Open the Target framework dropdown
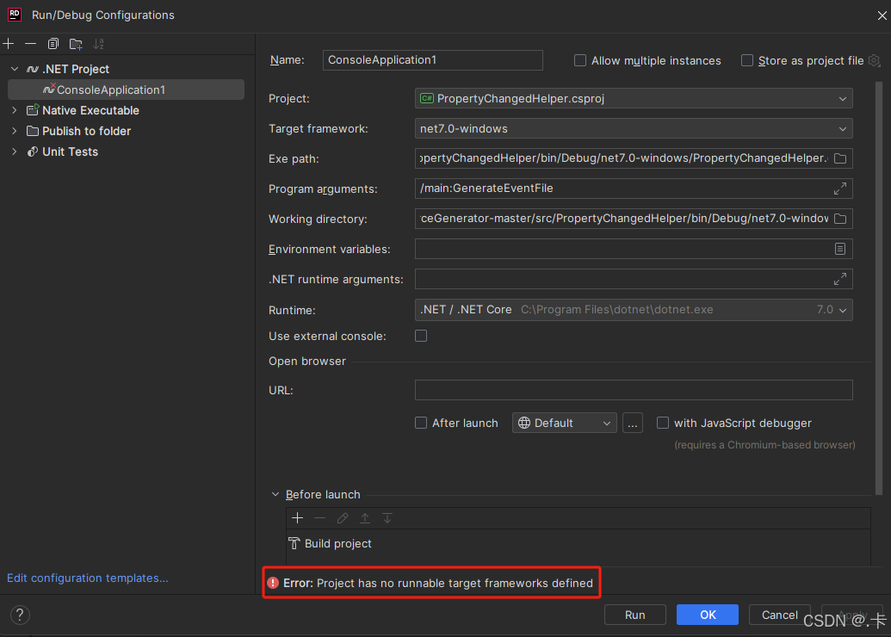 click(x=634, y=128)
